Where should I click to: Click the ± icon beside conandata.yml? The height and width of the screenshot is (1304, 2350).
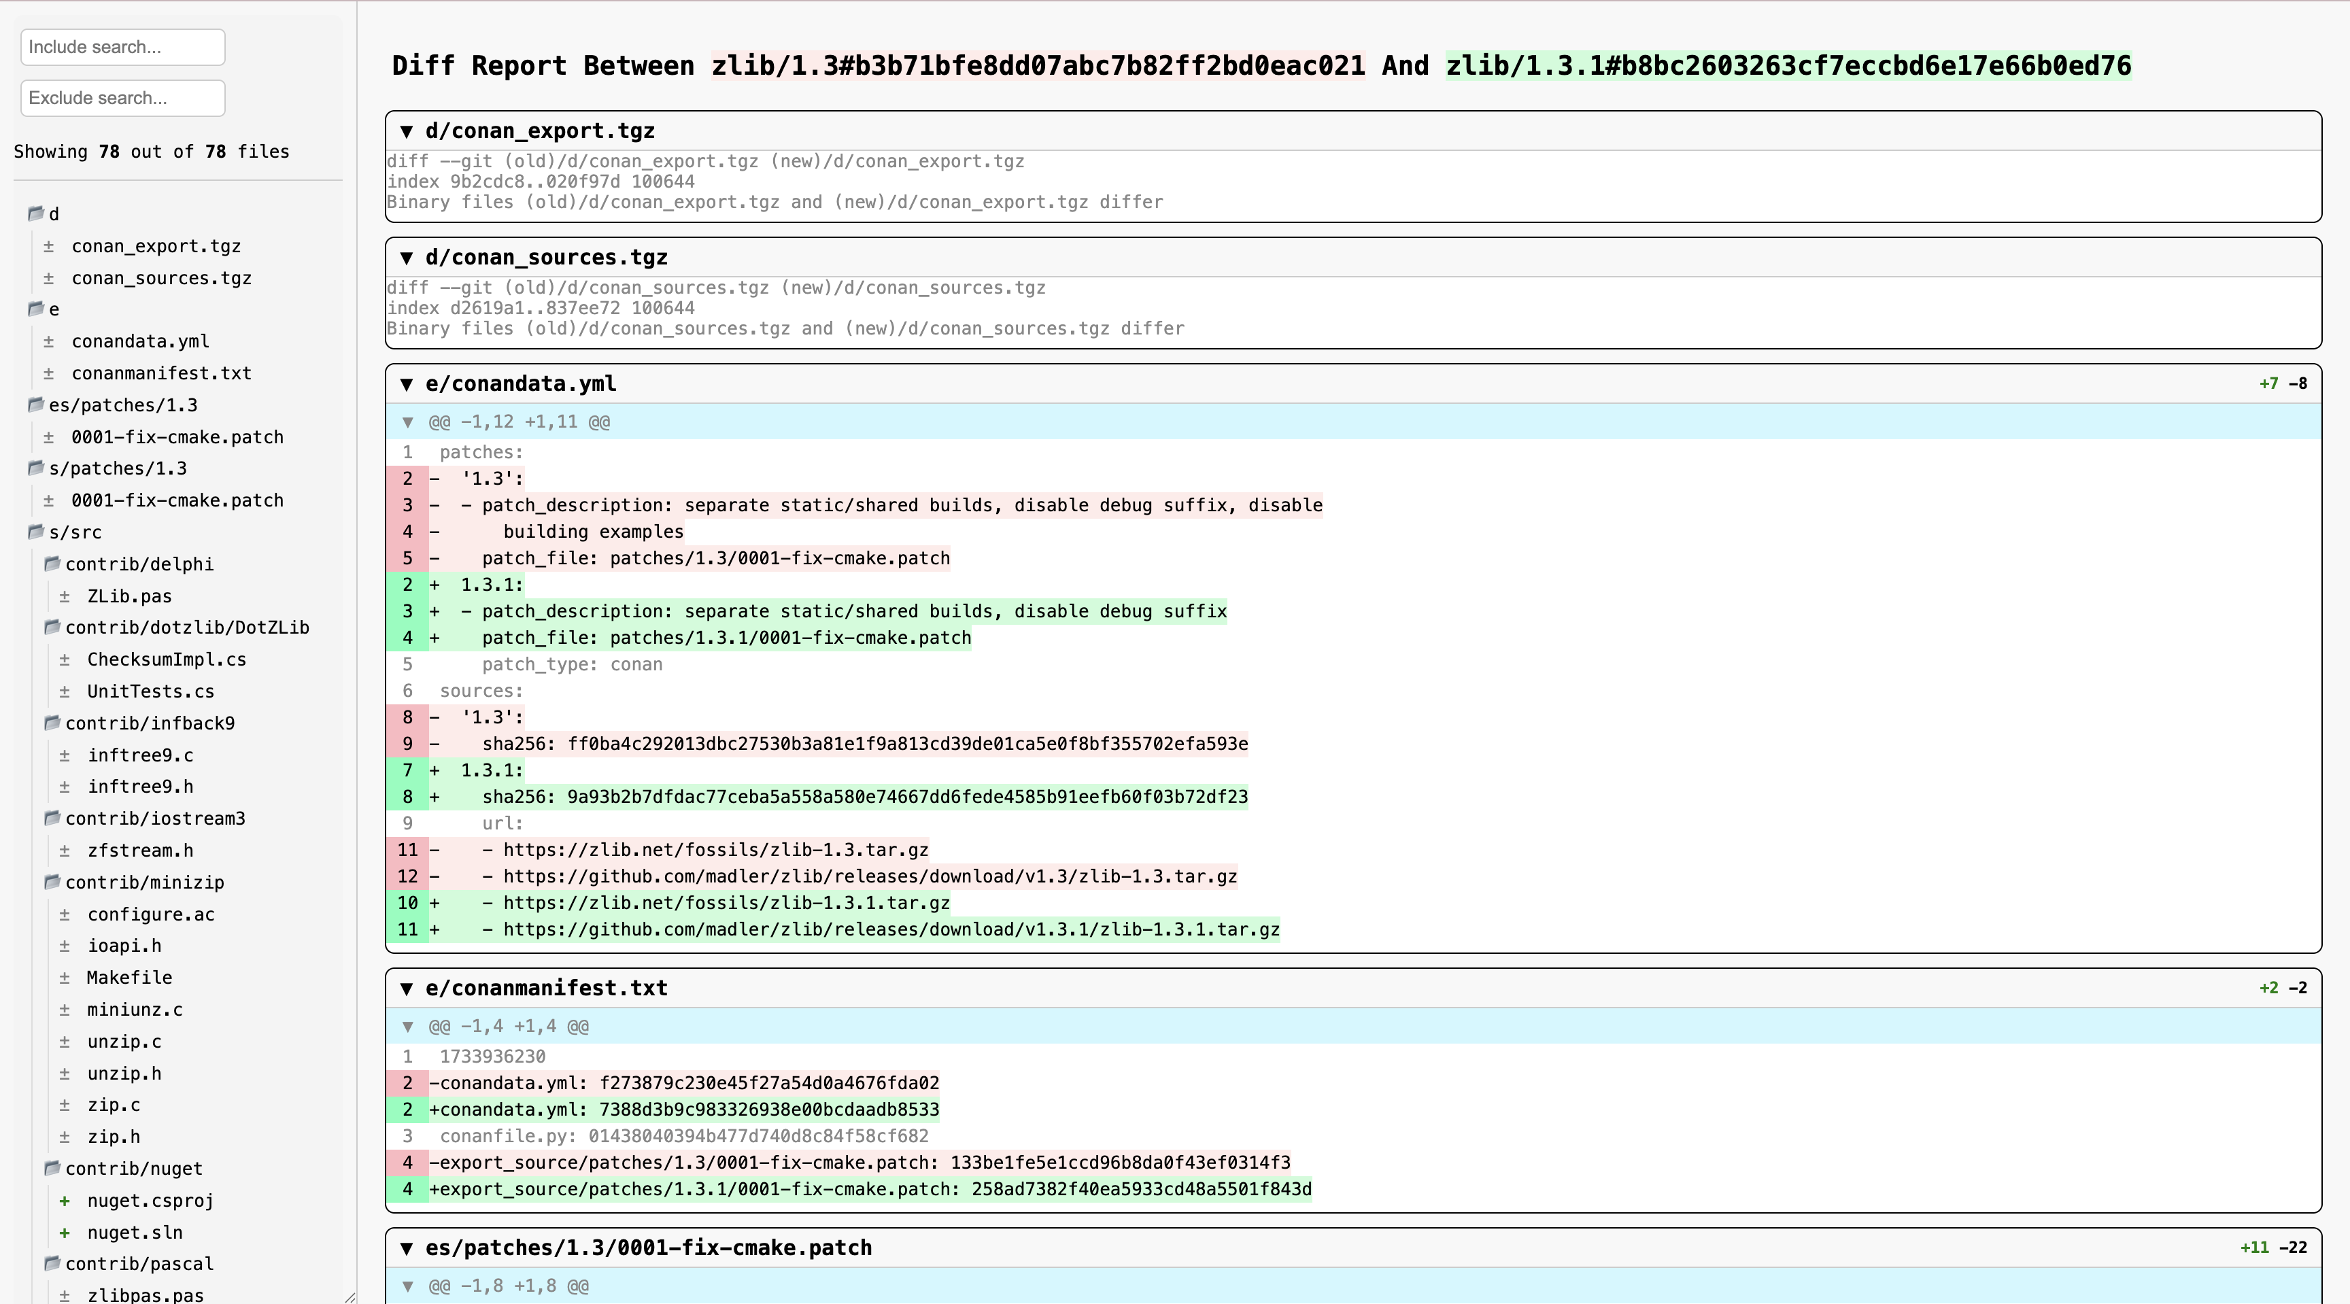tap(49, 341)
